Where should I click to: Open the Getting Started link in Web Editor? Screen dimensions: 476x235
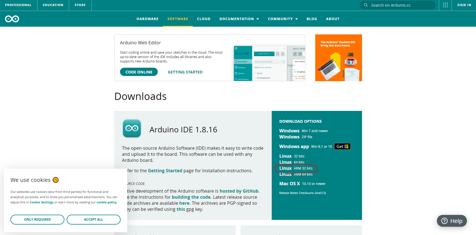(185, 72)
